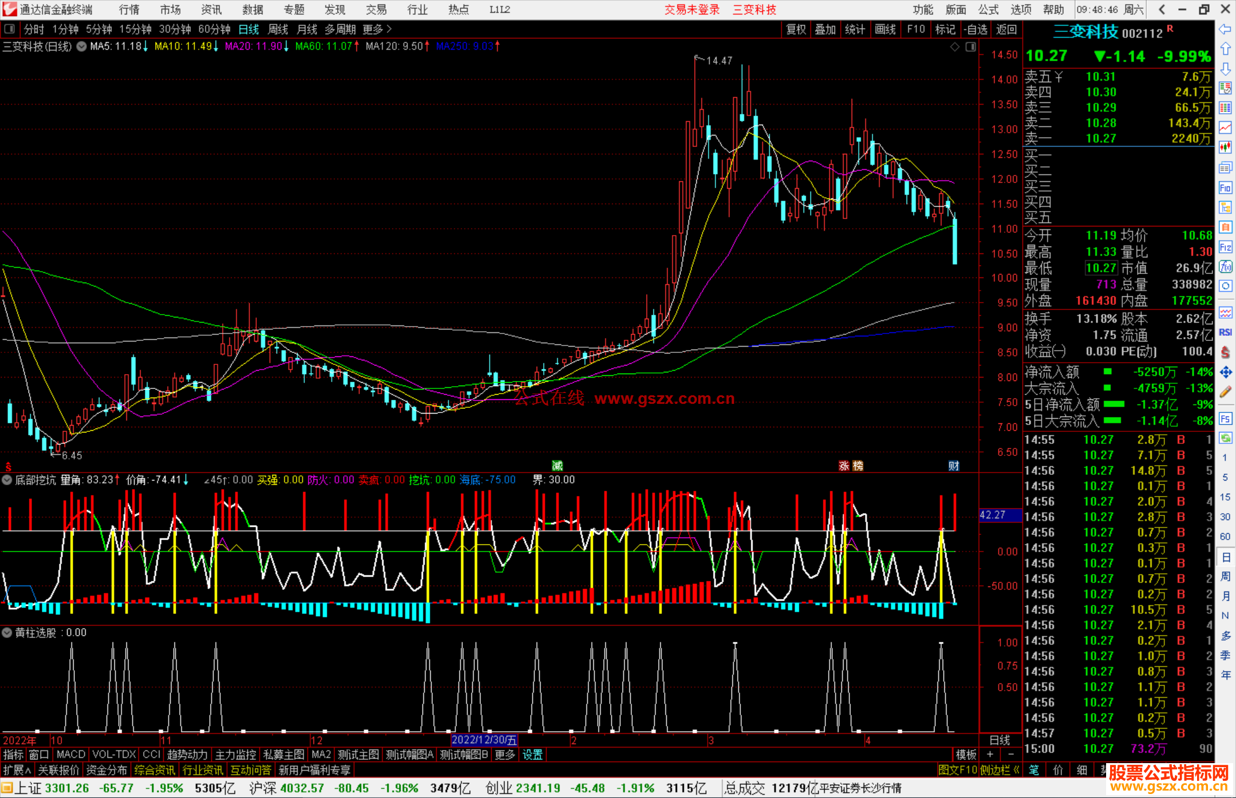
Task: Open the 公式 menu
Action: (x=988, y=10)
